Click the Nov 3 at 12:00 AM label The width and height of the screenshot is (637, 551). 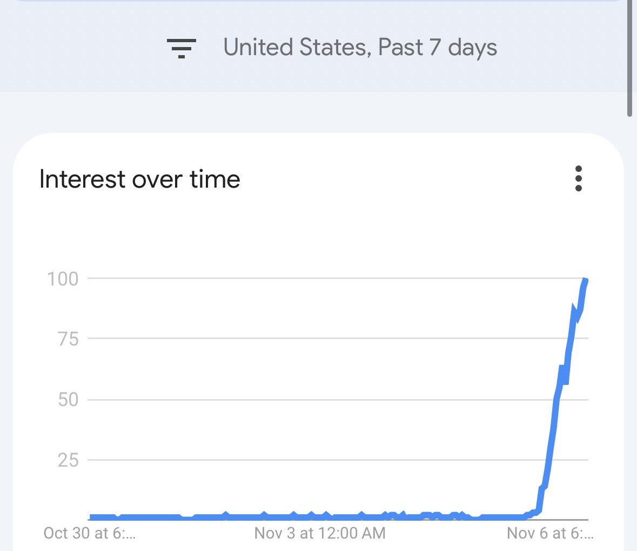coord(319,533)
